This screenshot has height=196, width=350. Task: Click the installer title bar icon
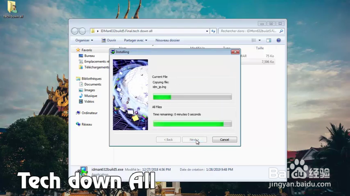click(113, 52)
